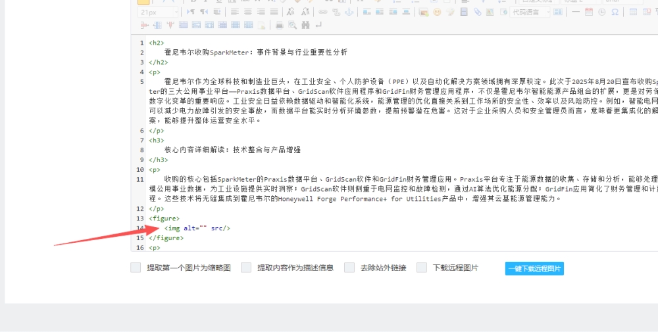The image size is (658, 336).
Task: Print the document
Action: 279,25
